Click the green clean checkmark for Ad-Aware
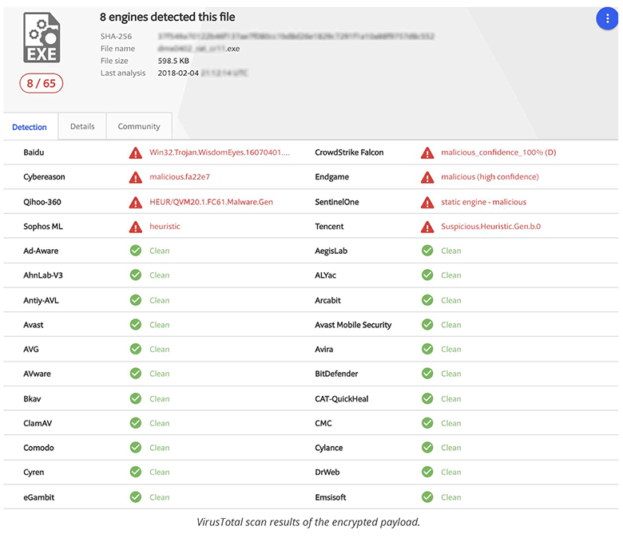This screenshot has width=623, height=538. tap(135, 251)
